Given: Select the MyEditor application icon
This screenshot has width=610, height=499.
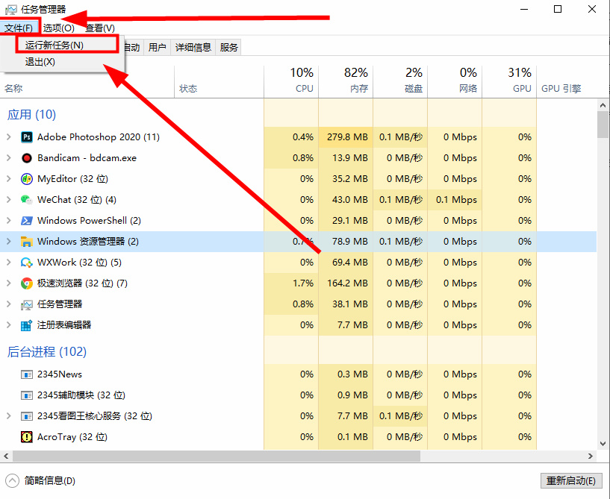Looking at the screenshot, I should pyautogui.click(x=25, y=178).
